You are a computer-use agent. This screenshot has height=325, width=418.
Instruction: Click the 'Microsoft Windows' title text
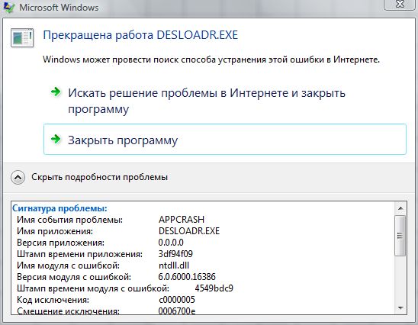(x=59, y=8)
